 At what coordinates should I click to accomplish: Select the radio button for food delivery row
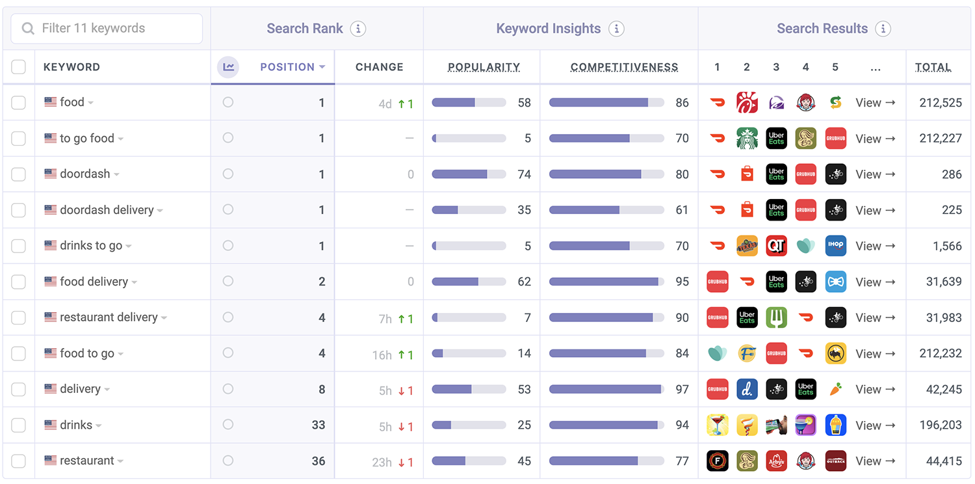227,281
